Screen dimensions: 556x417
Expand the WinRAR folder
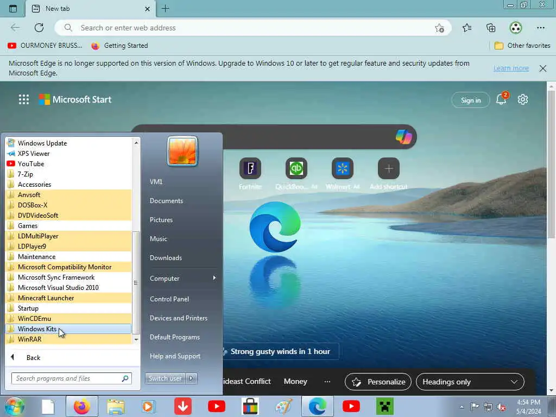pyautogui.click(x=69, y=339)
